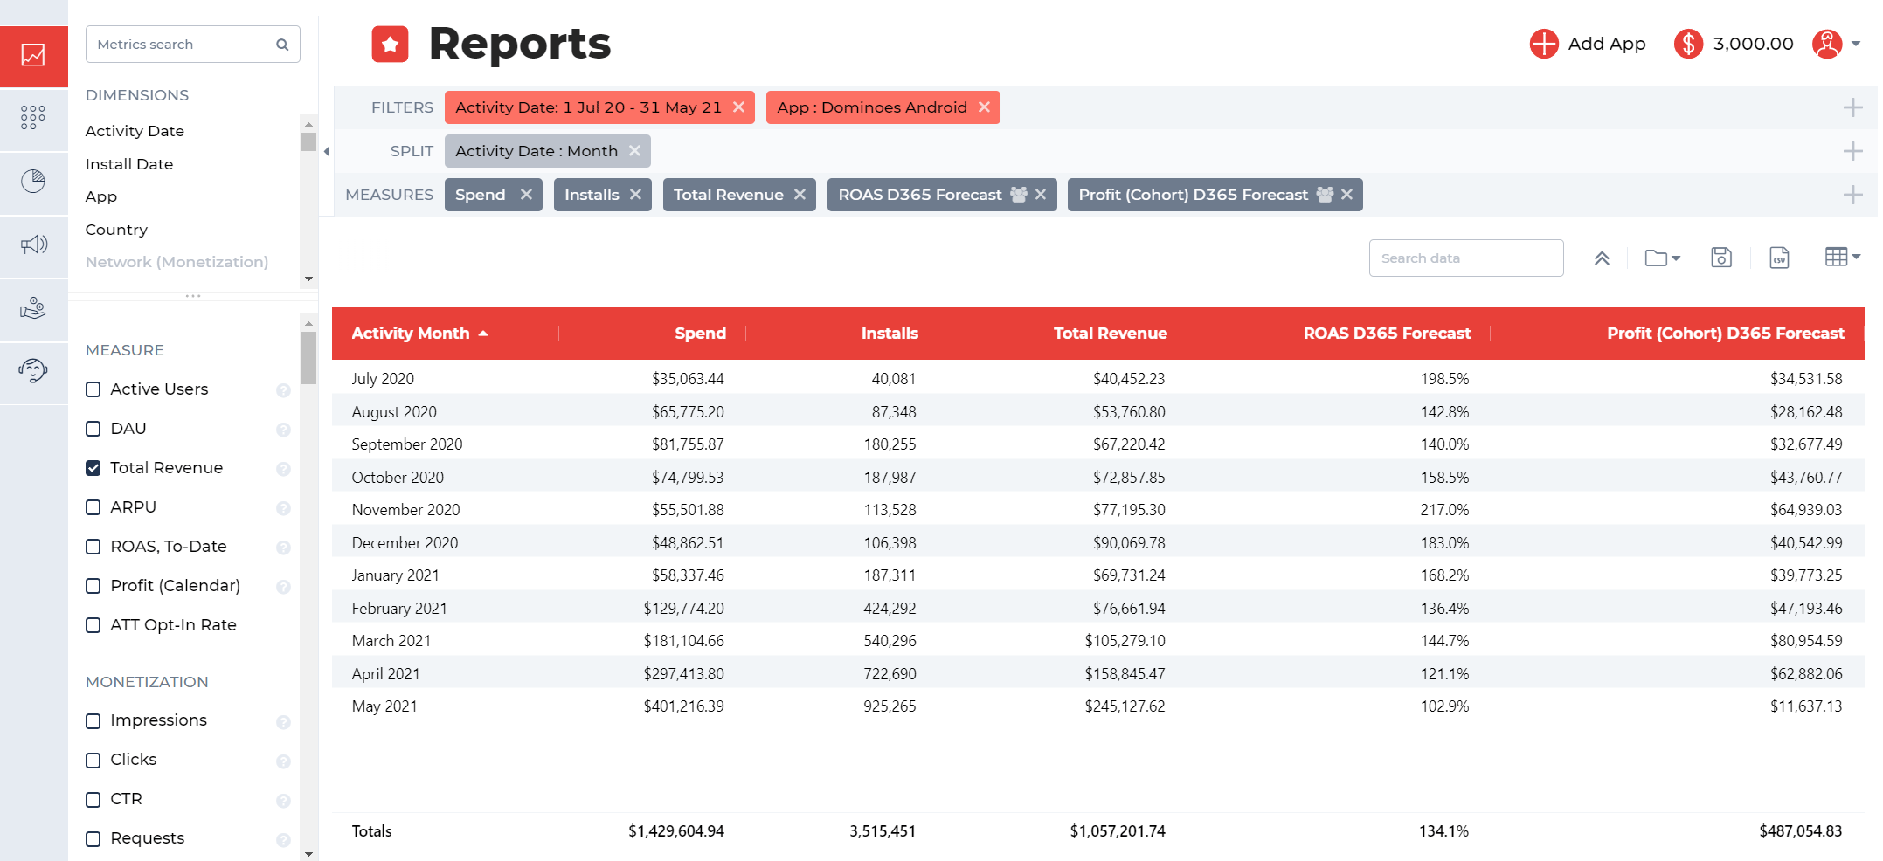Click the Add App button label
This screenshot has width=1883, height=861.
(x=1606, y=44)
